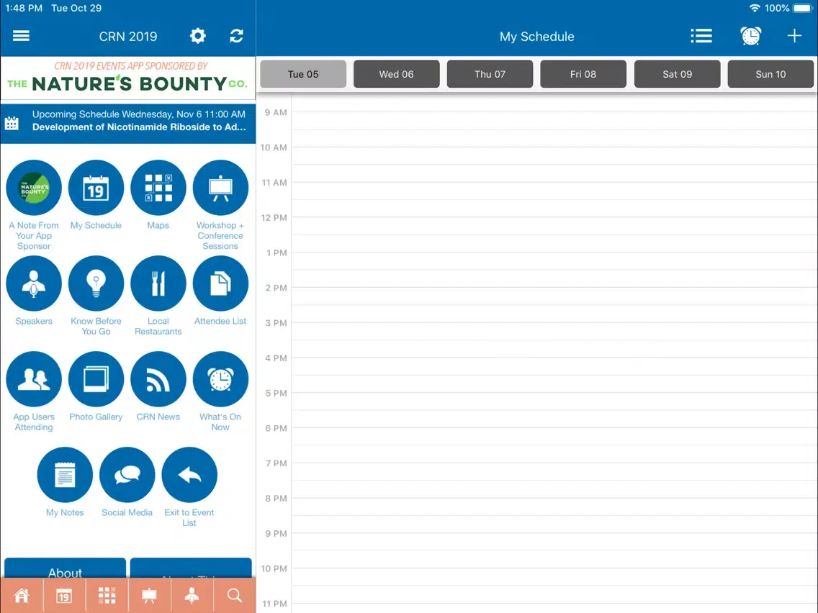Tap the Wi-Fi indicator in status bar
The height and width of the screenshot is (613, 818).
755,9
